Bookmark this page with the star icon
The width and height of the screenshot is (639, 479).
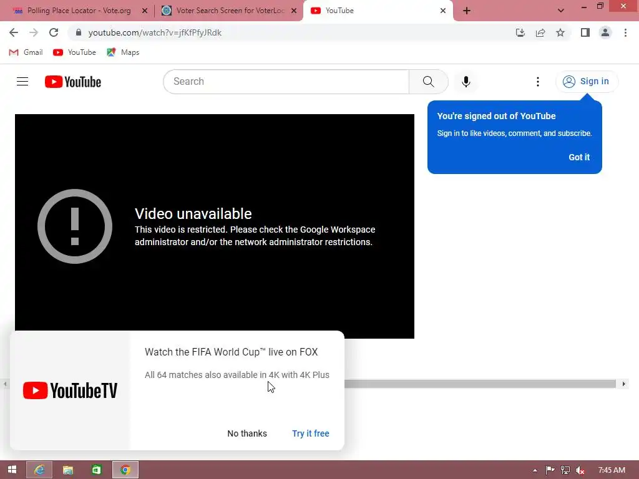560,32
